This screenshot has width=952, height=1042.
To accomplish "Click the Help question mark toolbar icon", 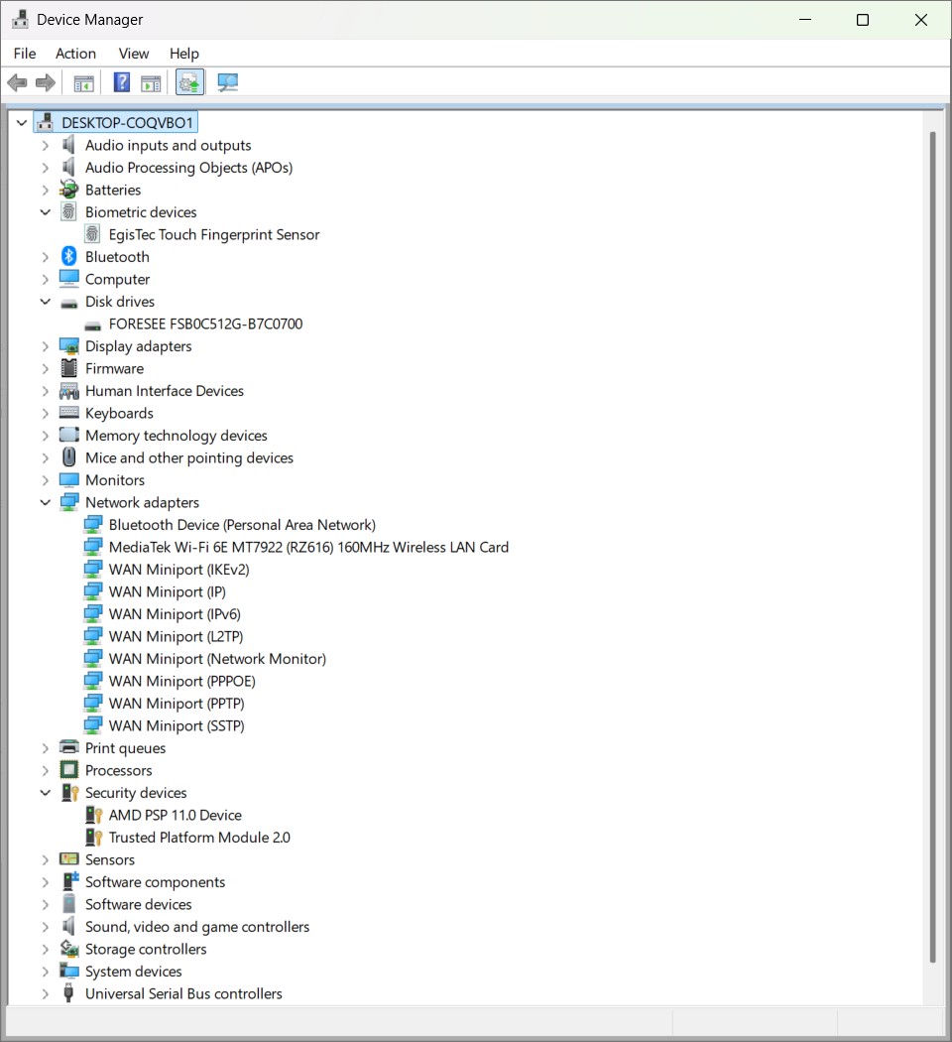I will 122,82.
